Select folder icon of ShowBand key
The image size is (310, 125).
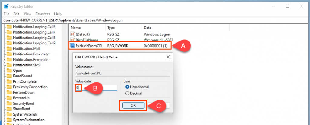(9, 109)
